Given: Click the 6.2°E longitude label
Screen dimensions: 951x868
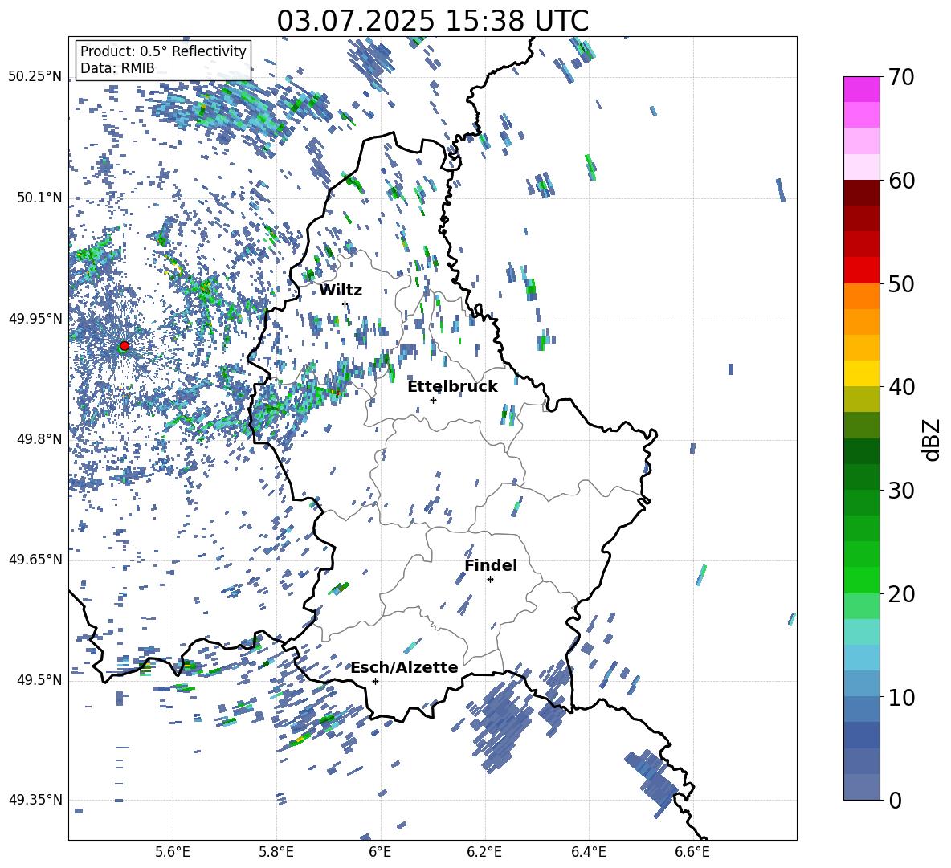Looking at the screenshot, I should tap(484, 852).
